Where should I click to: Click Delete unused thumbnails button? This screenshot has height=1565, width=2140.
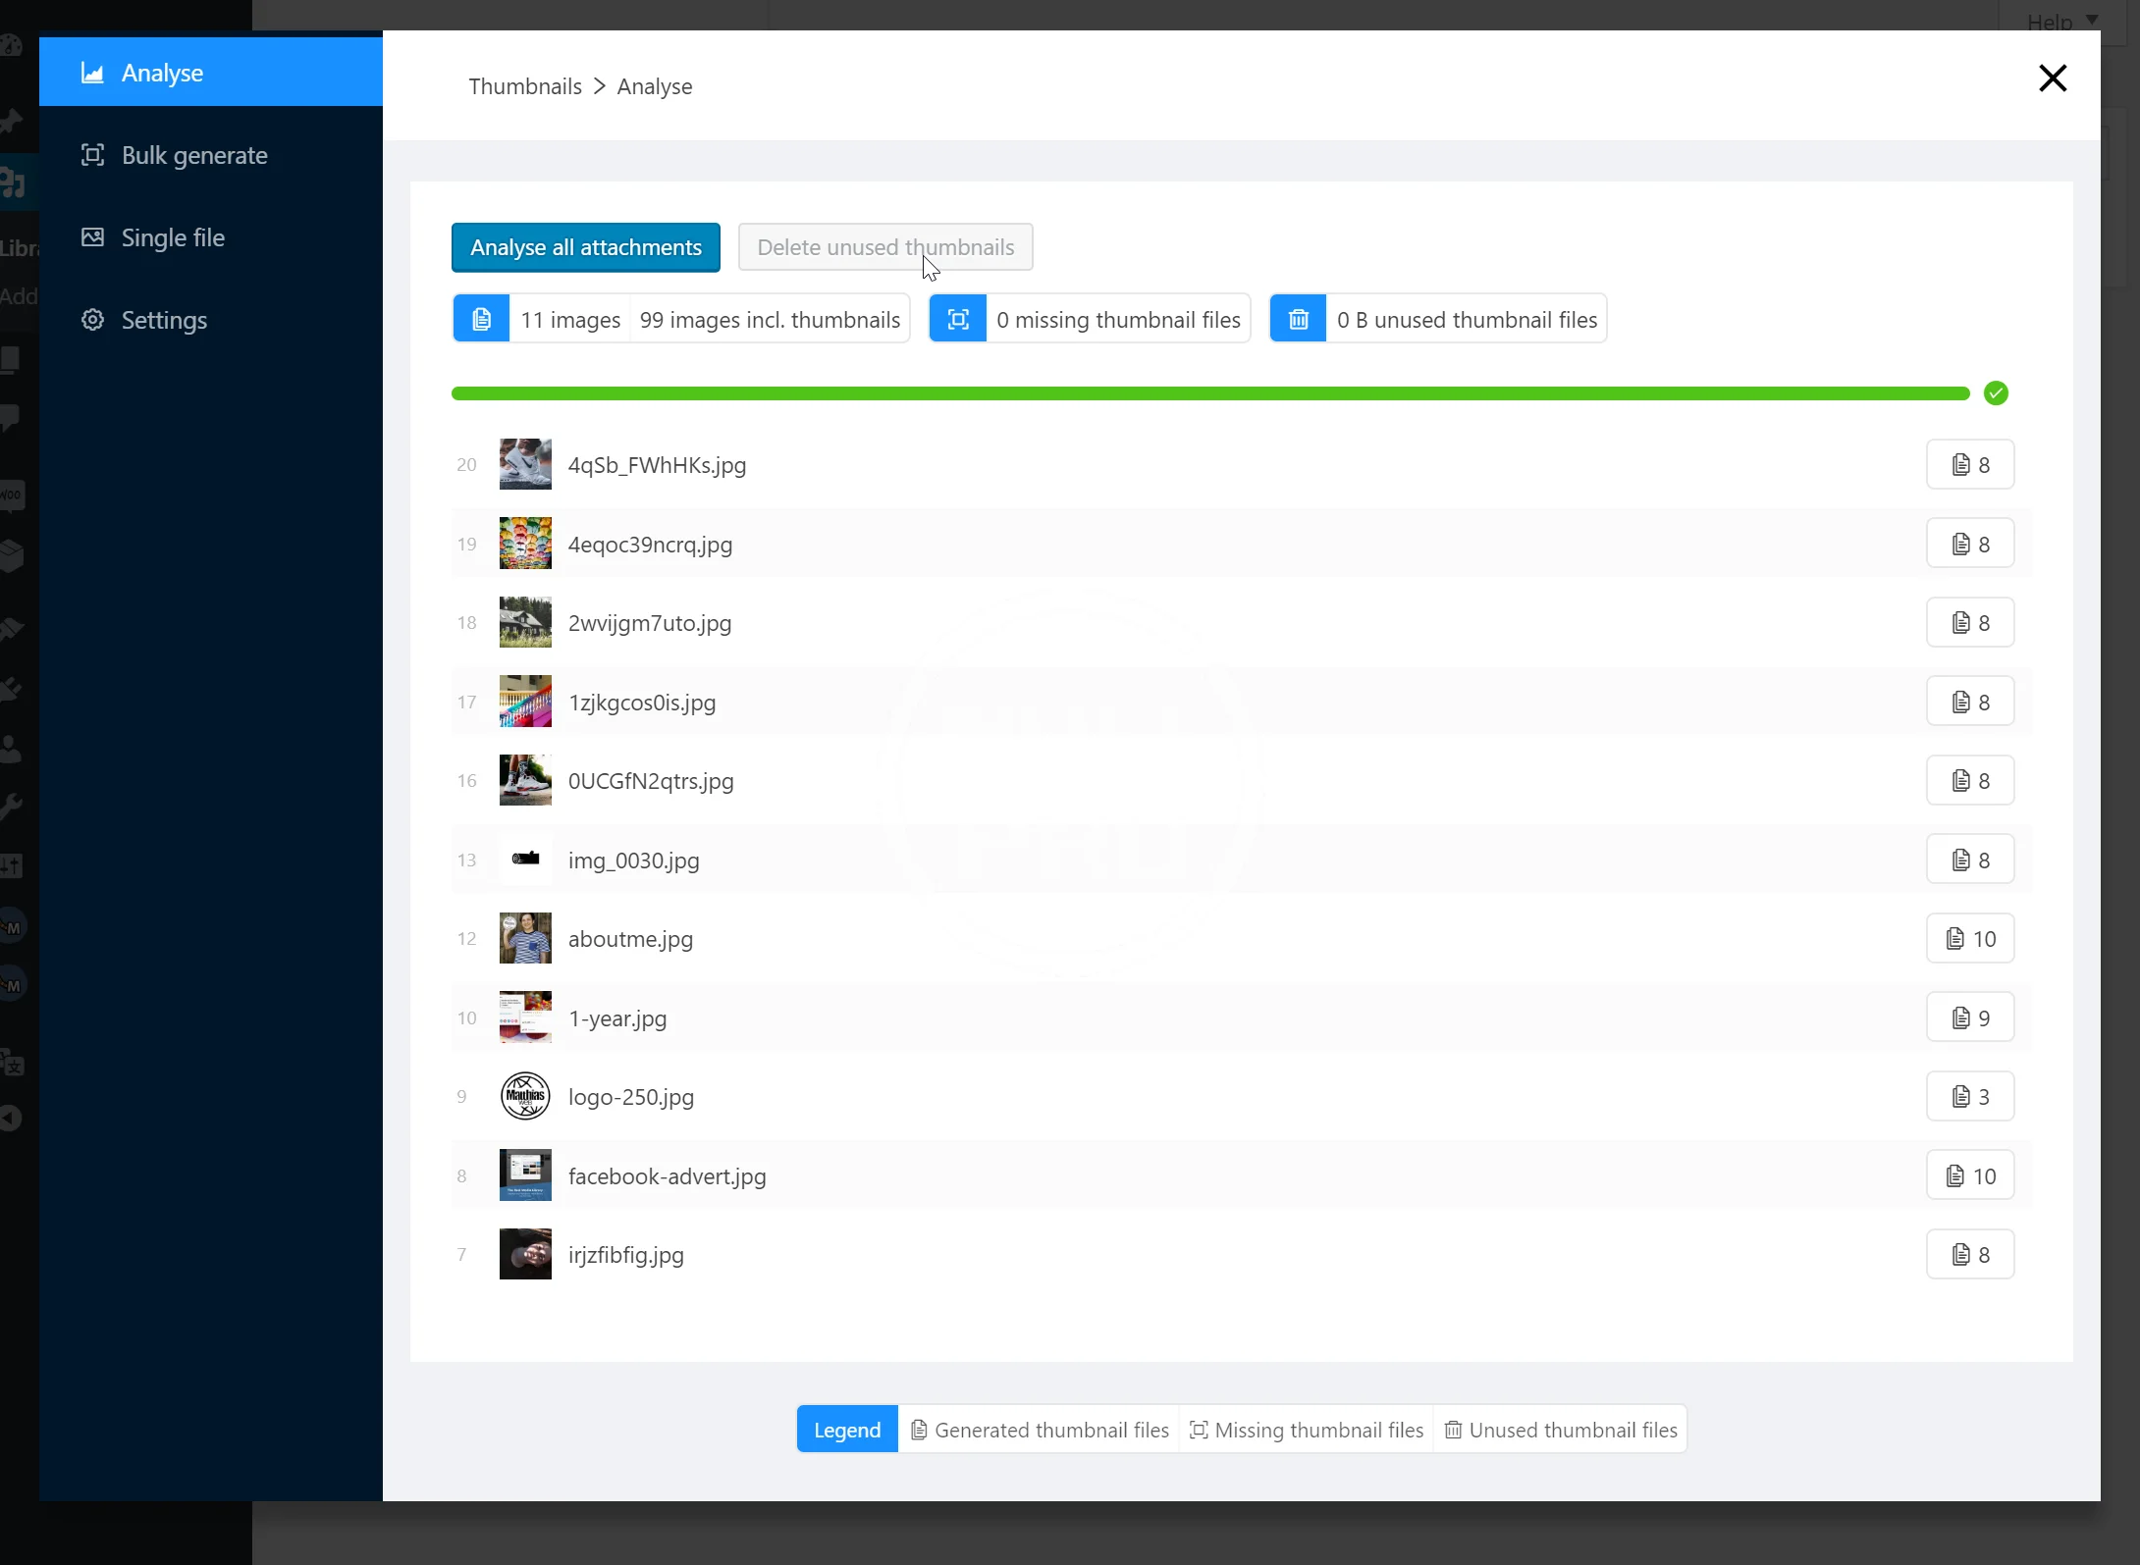tap(884, 247)
